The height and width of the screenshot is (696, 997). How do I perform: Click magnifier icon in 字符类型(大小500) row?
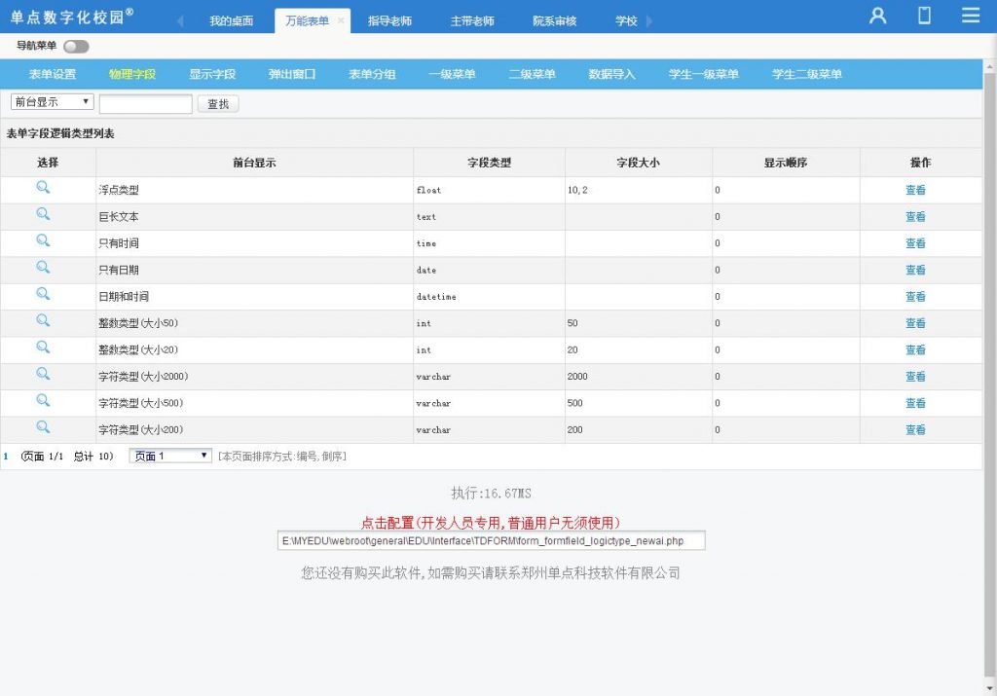point(43,400)
